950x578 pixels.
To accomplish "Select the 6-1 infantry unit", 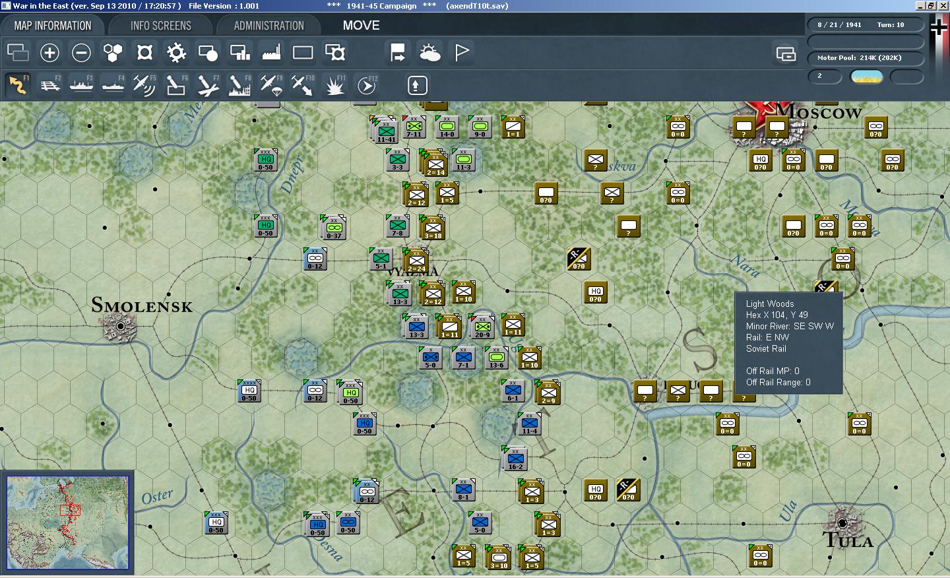I will [513, 391].
